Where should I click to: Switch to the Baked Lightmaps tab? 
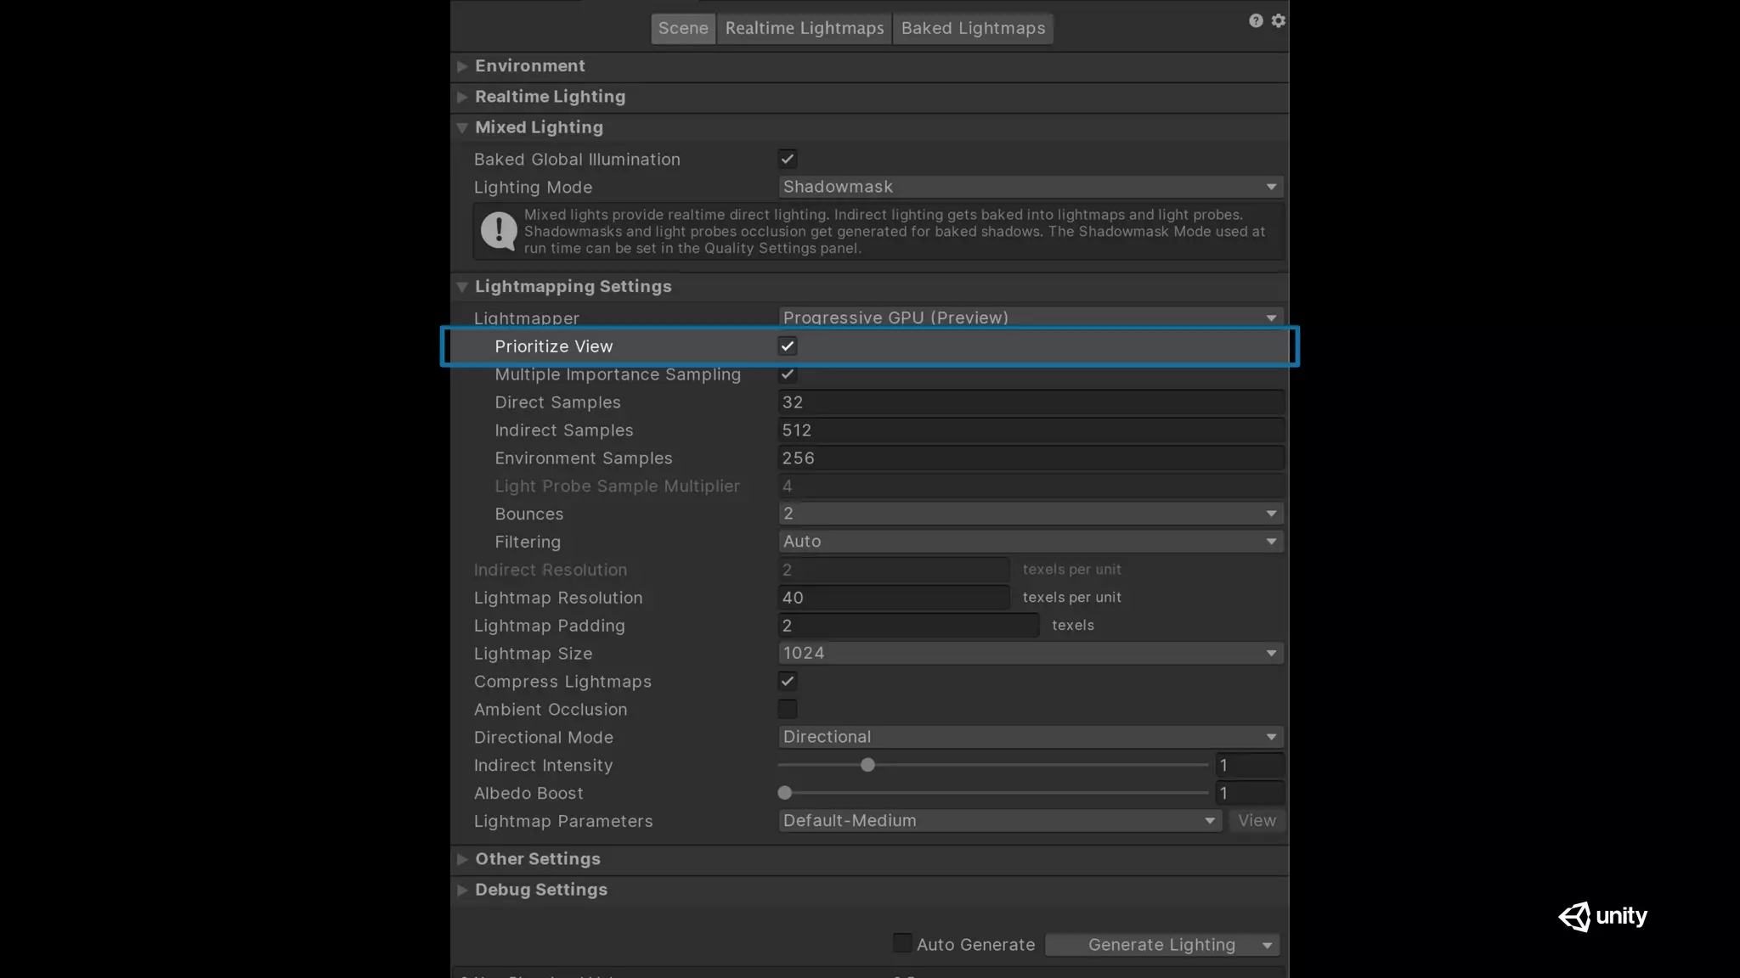[973, 28]
